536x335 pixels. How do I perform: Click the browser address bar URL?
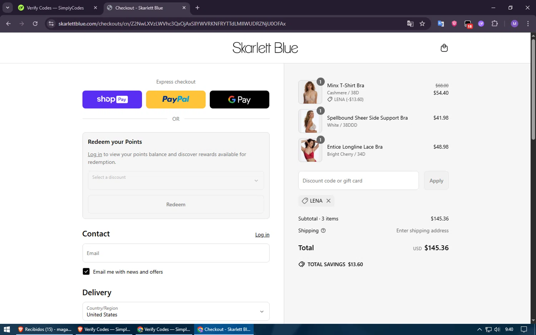pos(172,24)
